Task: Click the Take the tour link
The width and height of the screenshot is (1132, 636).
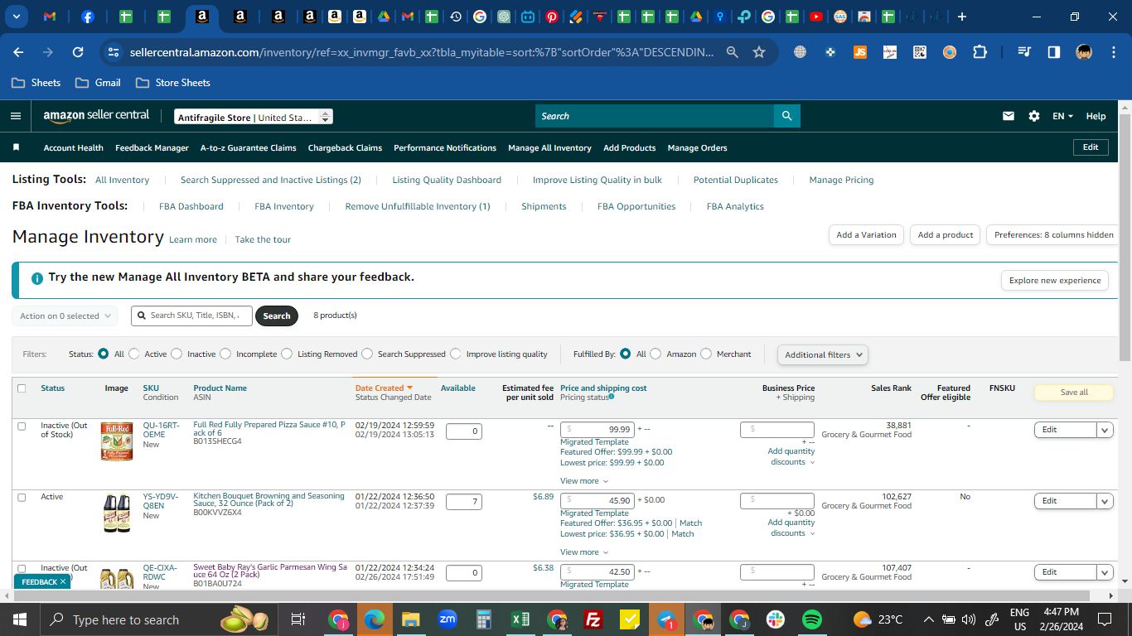Action: [x=263, y=239]
